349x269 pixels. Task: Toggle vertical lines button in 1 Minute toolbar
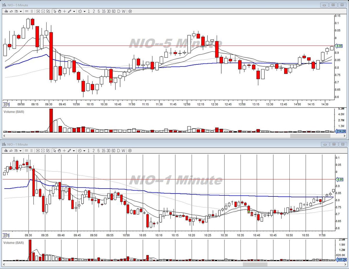32,151
